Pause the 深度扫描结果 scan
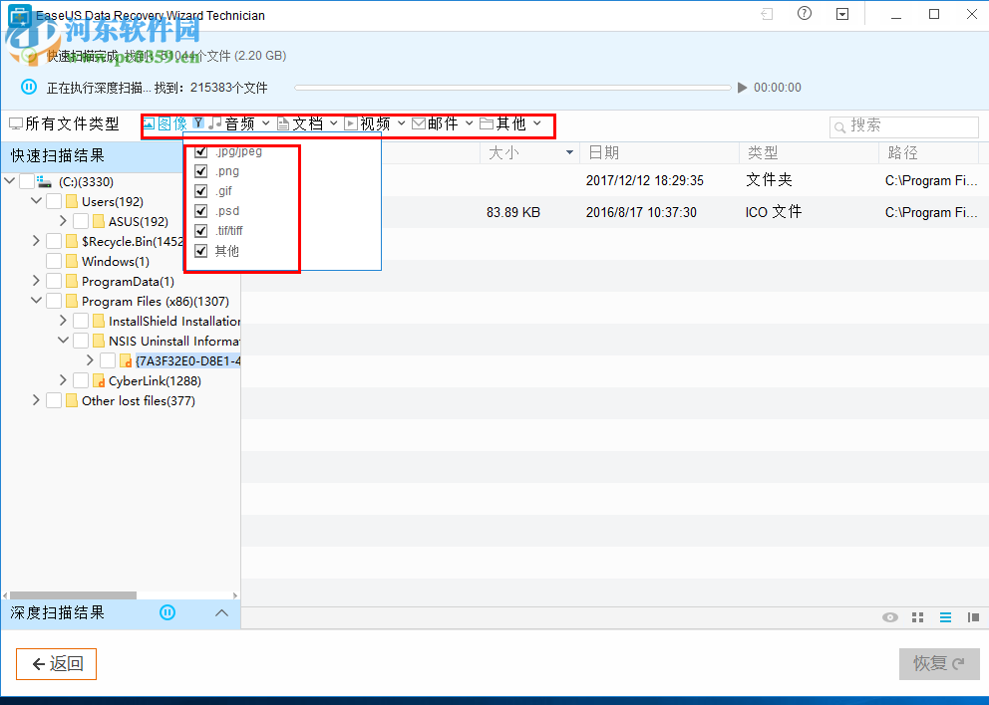Image resolution: width=989 pixels, height=705 pixels. point(166,613)
